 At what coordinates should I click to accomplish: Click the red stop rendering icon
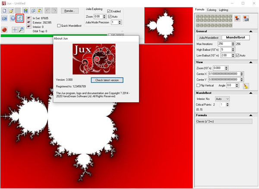point(4,30)
